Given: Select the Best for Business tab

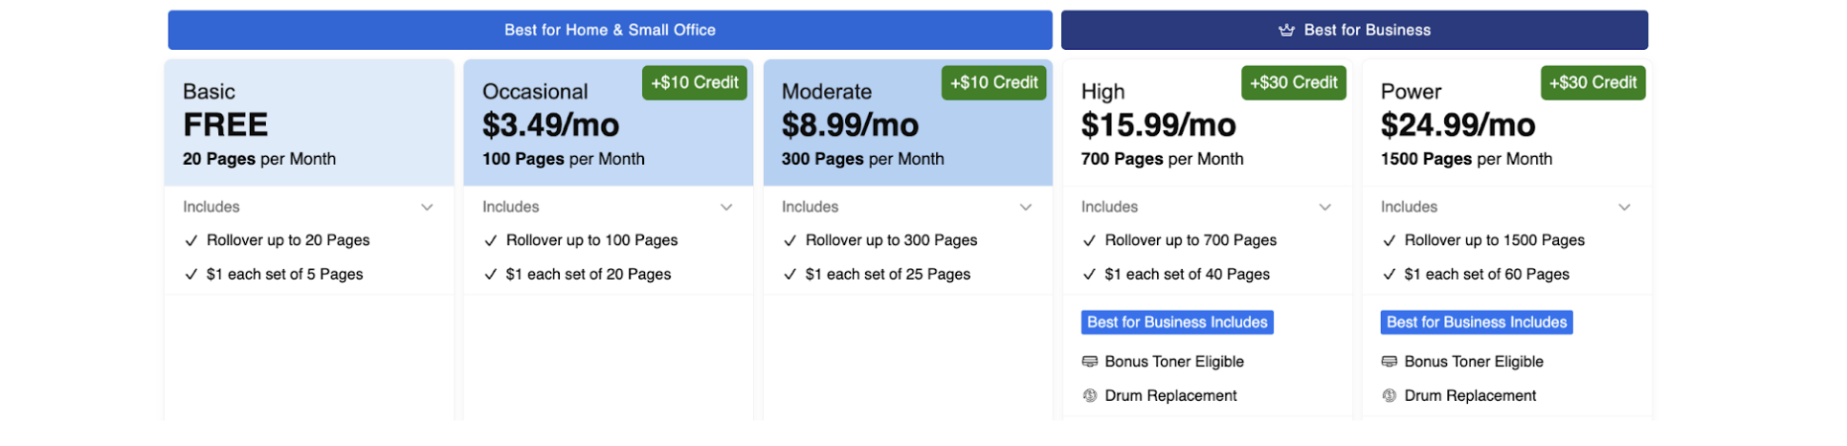Looking at the screenshot, I should tap(1354, 30).
